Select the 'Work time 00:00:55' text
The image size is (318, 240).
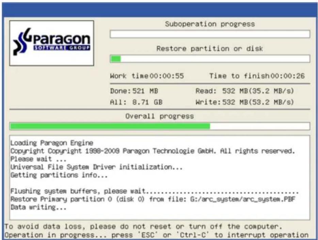pyautogui.click(x=147, y=76)
